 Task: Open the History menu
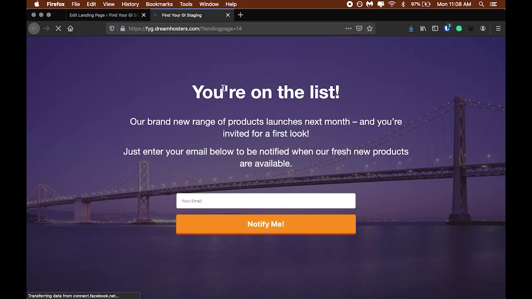(x=130, y=4)
